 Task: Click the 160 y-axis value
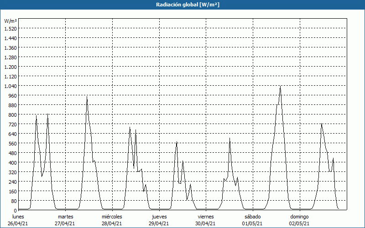coord(12,192)
